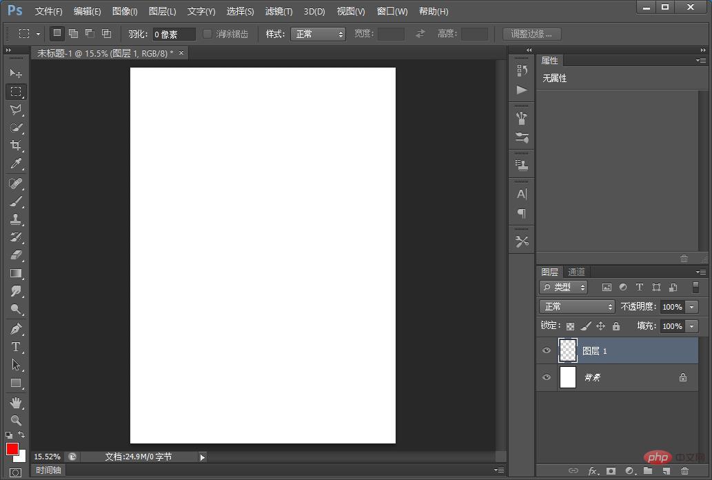
Task: Reset default foreground and background colors
Action: 9,435
